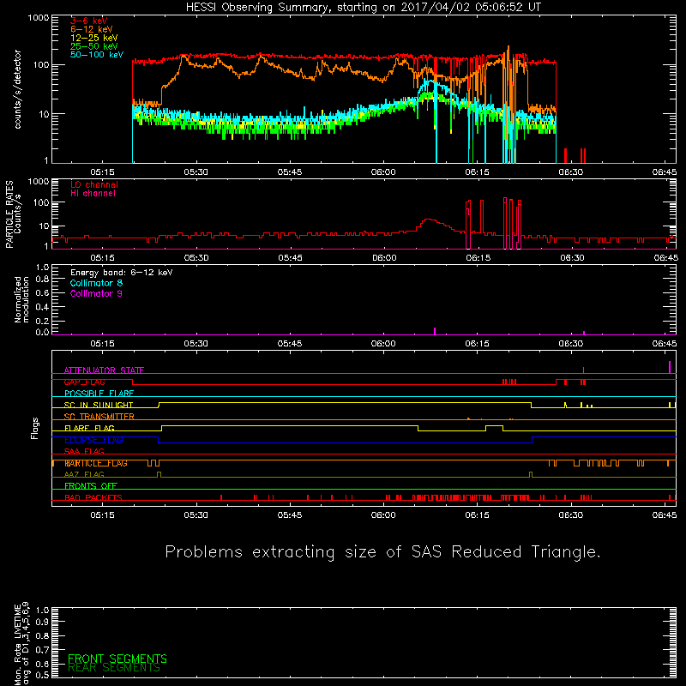Click the FLARE_FLAG label
The height and width of the screenshot is (686, 686).
pyautogui.click(x=89, y=428)
